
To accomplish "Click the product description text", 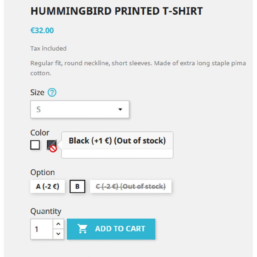I will [138, 68].
